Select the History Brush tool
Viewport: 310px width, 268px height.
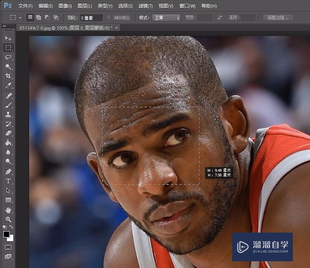[x=8, y=124]
